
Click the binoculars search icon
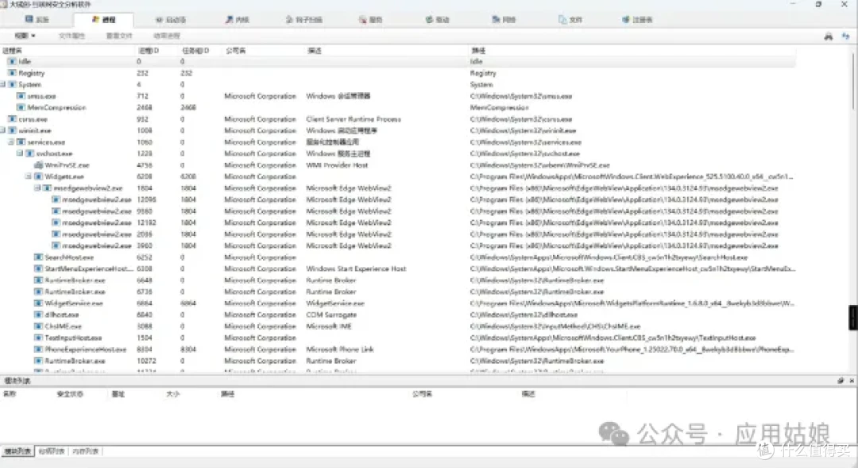(828, 36)
